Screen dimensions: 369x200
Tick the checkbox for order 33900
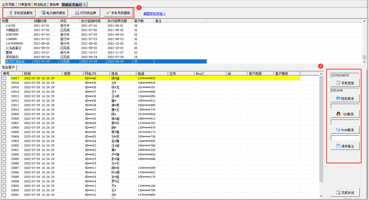(x=4, y=154)
